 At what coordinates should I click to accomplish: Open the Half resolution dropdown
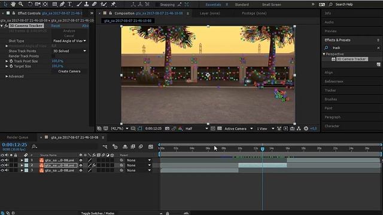[197, 128]
